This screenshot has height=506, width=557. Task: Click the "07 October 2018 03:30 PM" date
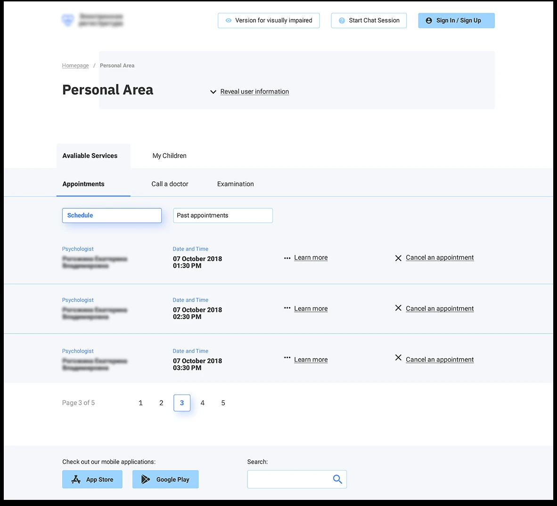coord(197,364)
